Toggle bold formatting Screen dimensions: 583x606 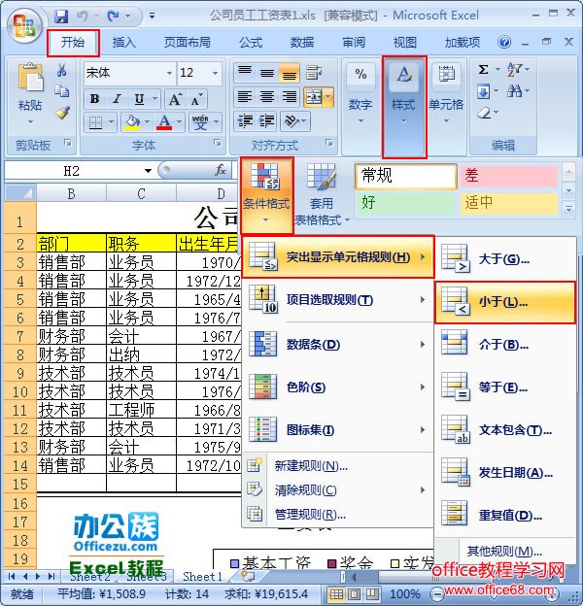point(94,99)
